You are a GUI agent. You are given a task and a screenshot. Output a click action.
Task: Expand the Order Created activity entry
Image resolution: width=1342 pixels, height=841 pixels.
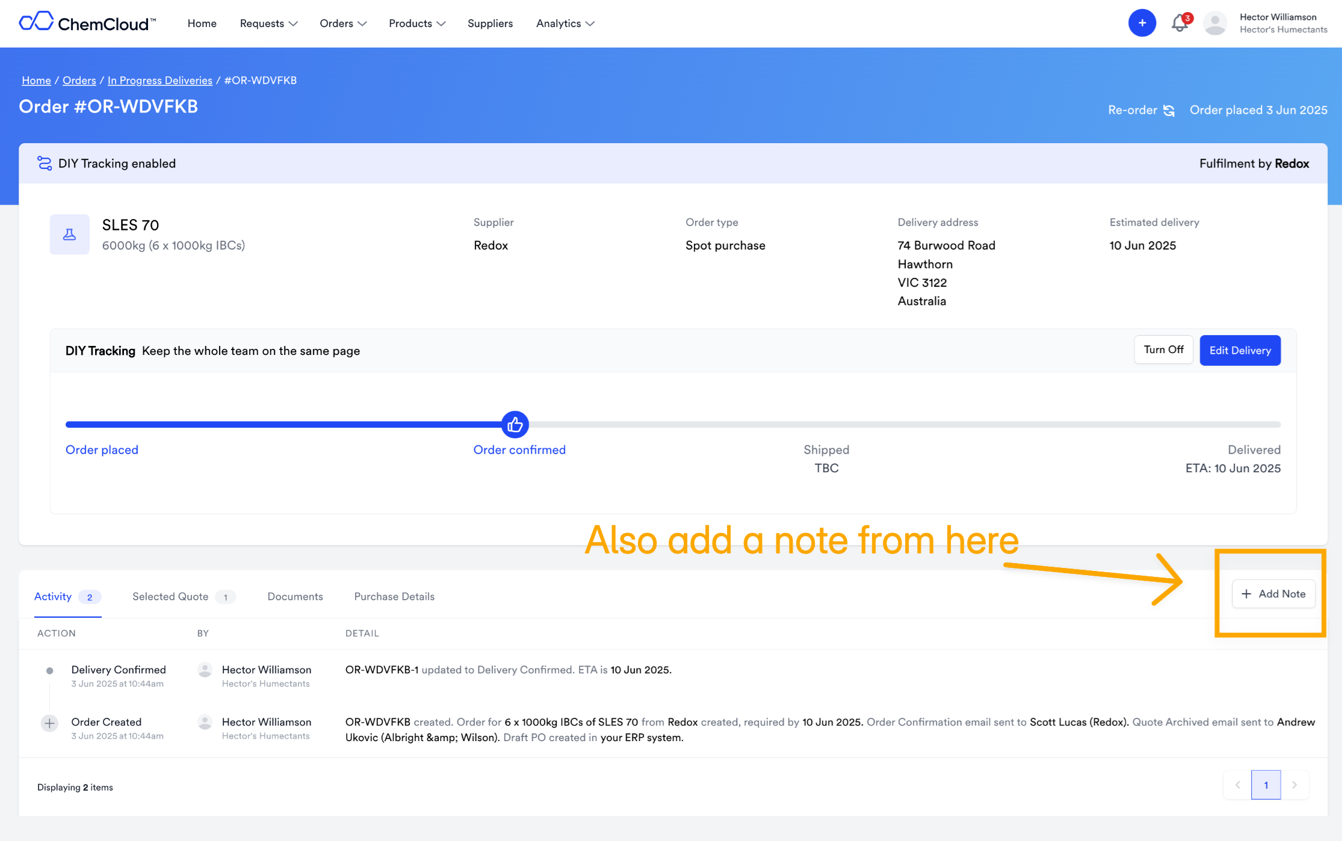(x=49, y=723)
